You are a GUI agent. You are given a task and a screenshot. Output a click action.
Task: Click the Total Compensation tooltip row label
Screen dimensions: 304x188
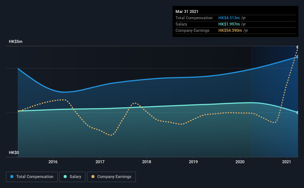(194, 18)
